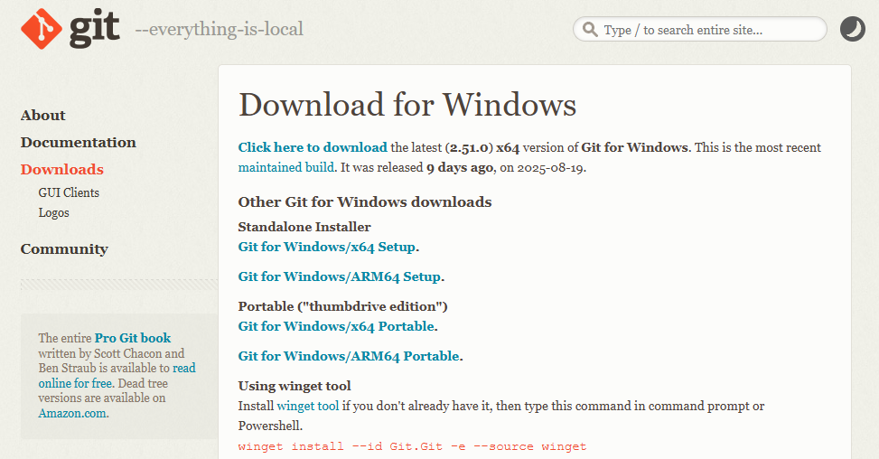Click the 'Using winget tool' heading
The image size is (879, 459).
(x=295, y=386)
